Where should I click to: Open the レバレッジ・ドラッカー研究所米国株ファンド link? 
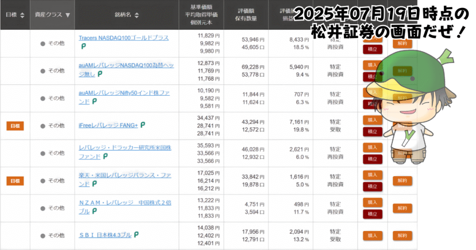pyautogui.click(x=125, y=152)
